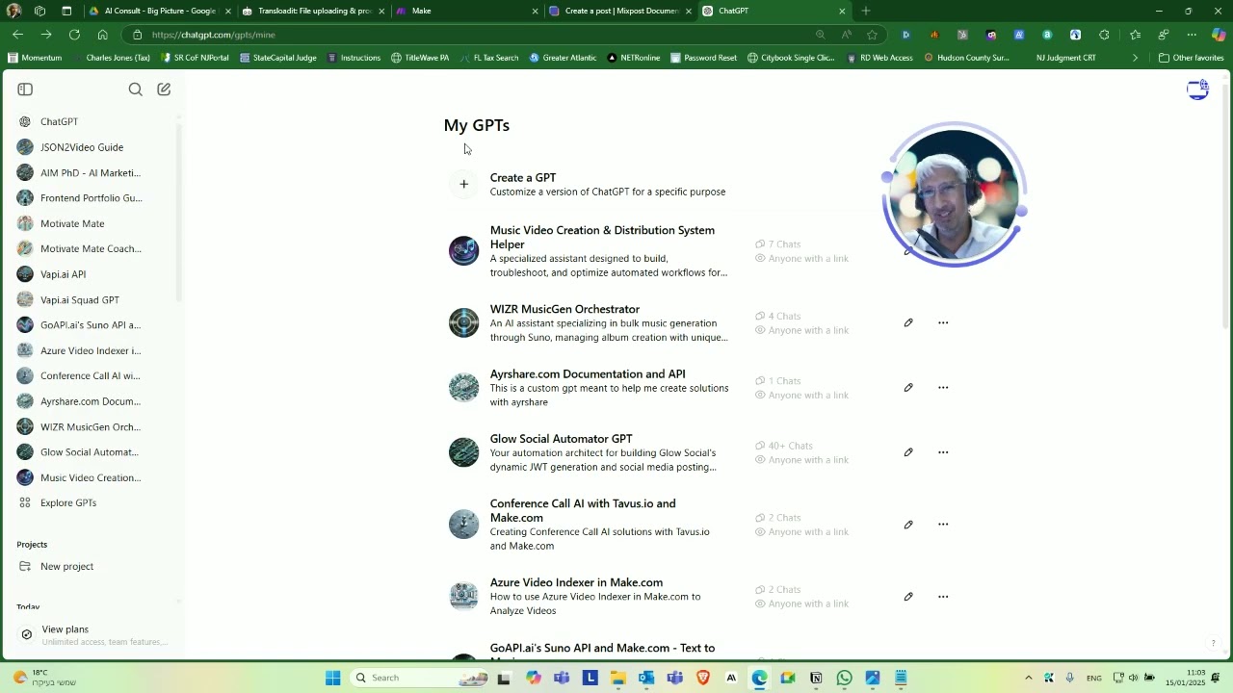Open the Hudson County bookmark

pyautogui.click(x=966, y=58)
